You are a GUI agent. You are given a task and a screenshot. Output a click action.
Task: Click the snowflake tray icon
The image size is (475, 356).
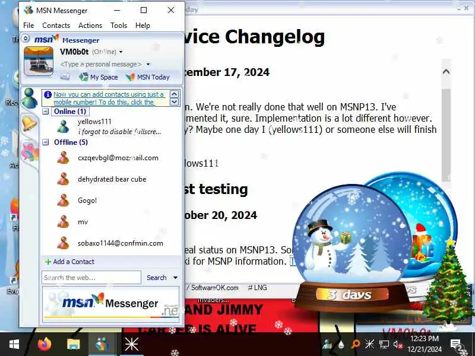[x=369, y=344]
